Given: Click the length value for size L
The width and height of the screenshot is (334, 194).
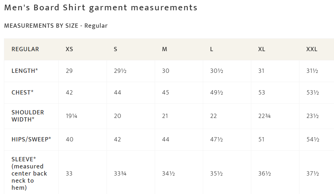Looking at the screenshot, I should tap(216, 71).
